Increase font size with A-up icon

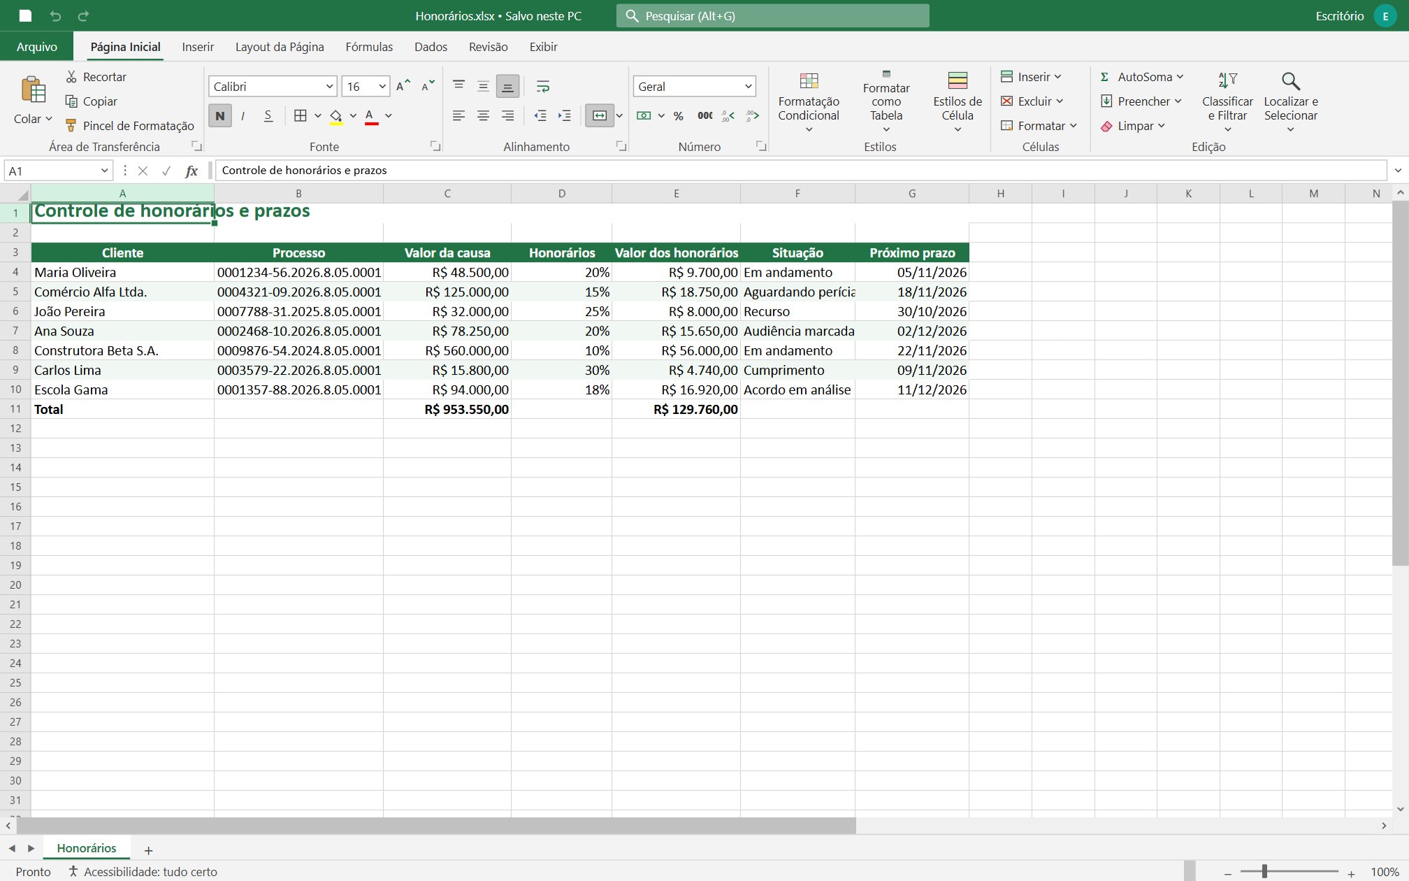coord(403,86)
